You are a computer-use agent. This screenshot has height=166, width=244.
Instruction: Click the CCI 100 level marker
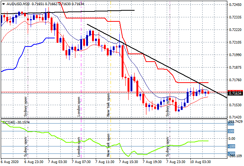pyautogui.click(x=231, y=131)
